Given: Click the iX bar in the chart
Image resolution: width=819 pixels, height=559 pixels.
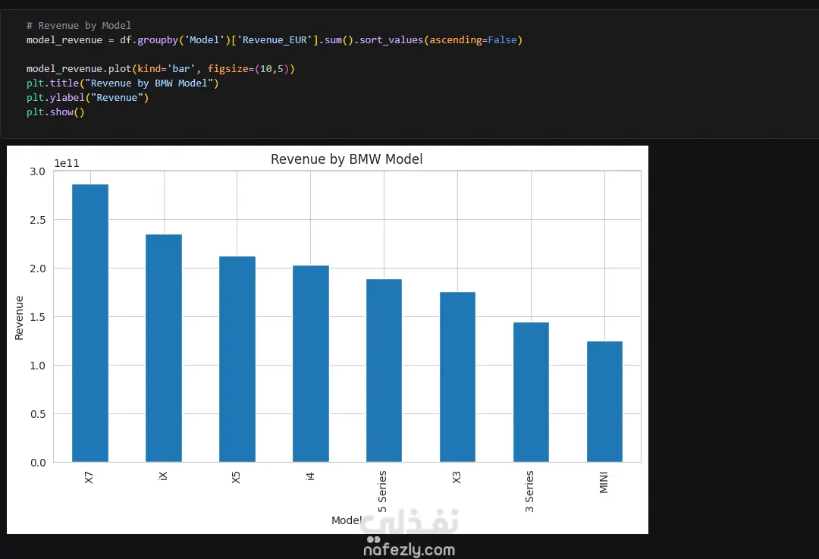Looking at the screenshot, I should [x=164, y=348].
